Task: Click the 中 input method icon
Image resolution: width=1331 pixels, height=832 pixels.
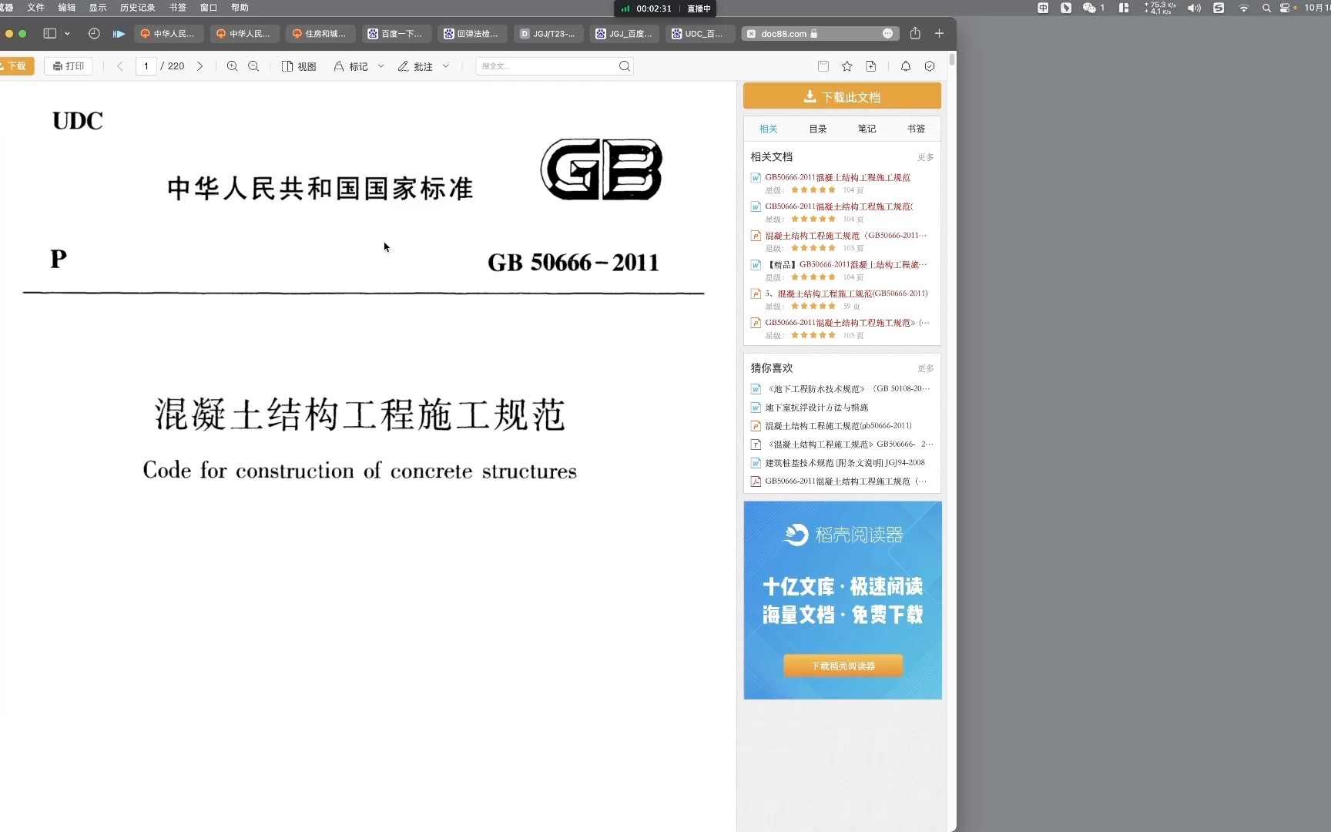Action: pos(1043,8)
